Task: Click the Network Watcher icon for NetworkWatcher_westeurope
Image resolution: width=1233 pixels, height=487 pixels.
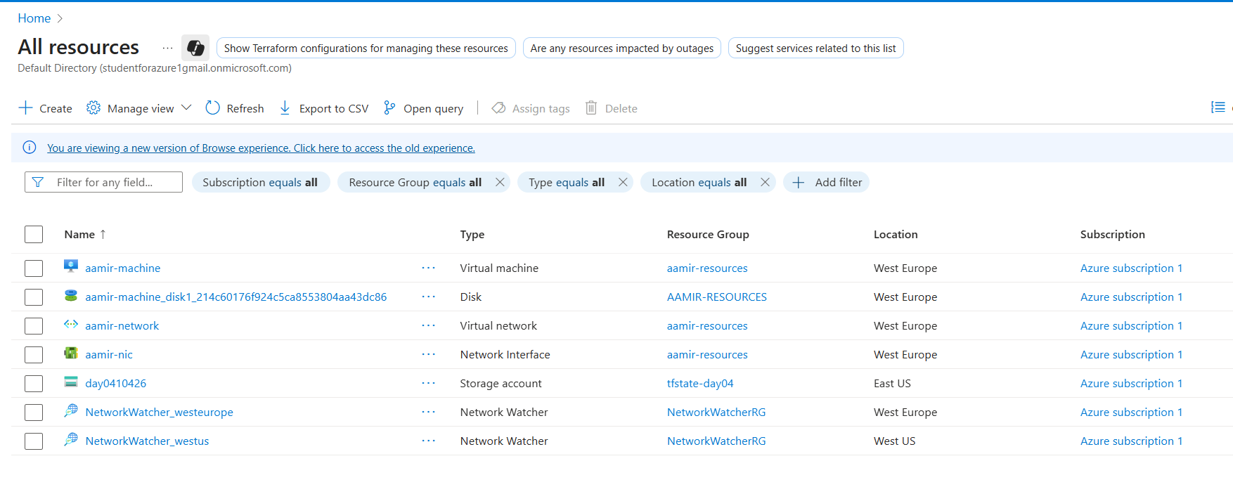Action: point(71,410)
